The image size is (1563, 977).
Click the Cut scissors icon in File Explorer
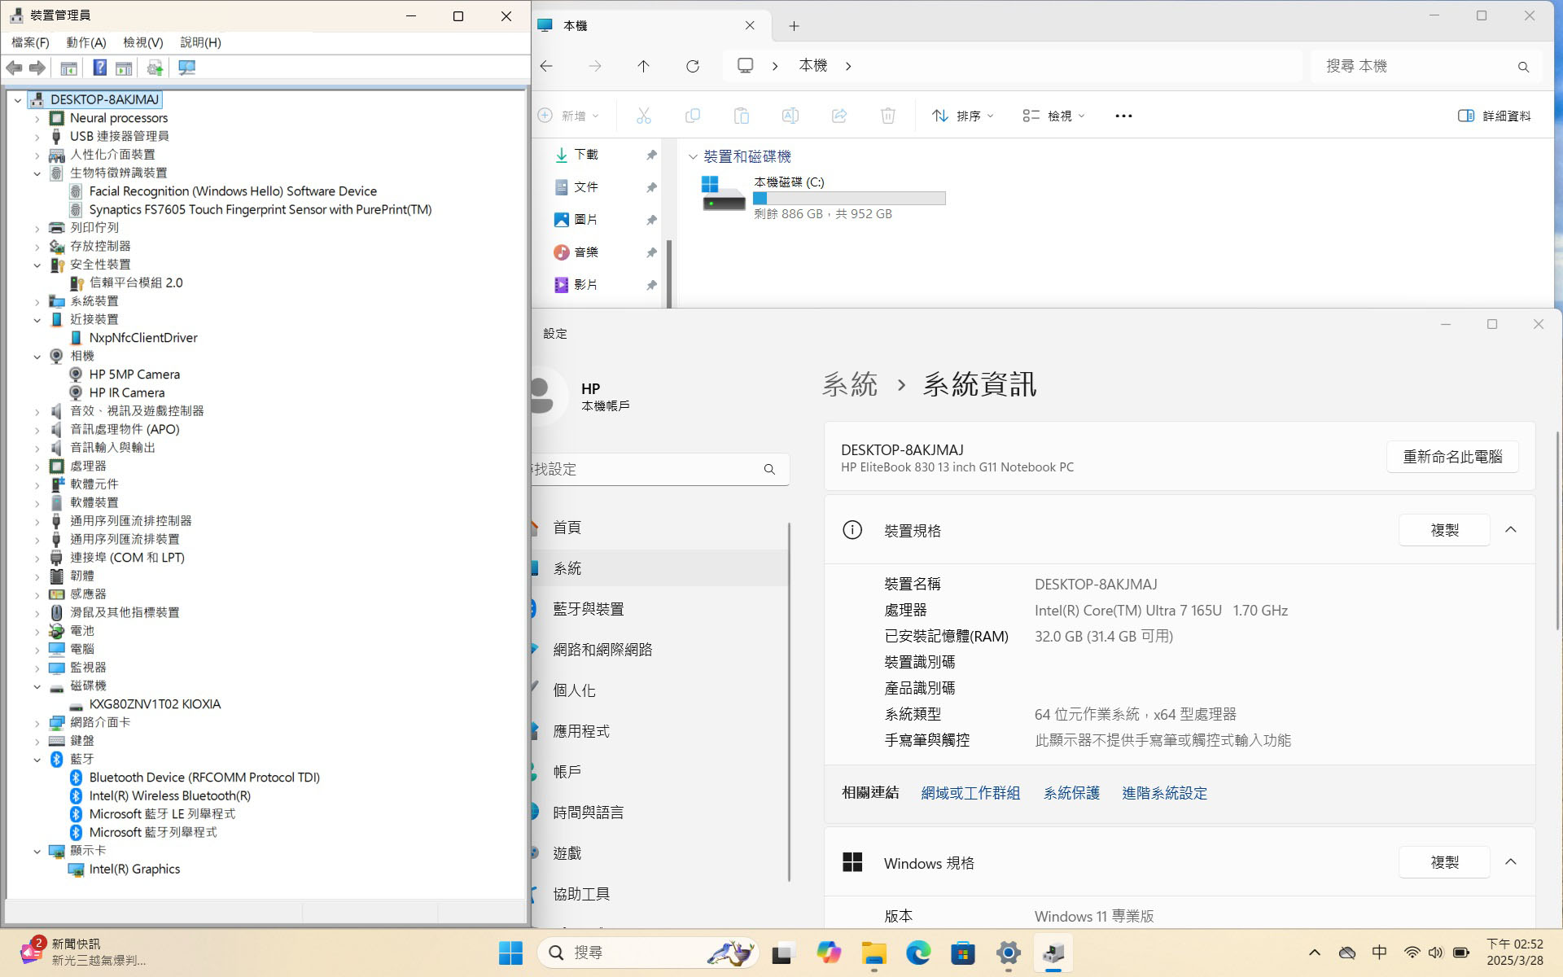click(x=643, y=116)
